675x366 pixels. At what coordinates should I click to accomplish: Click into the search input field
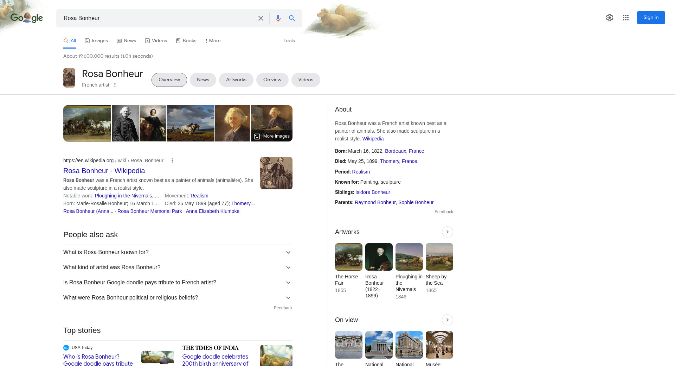tap(158, 18)
